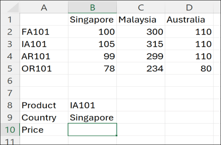Select row 5 header
This screenshot has height=145, width=221.
(10, 68)
